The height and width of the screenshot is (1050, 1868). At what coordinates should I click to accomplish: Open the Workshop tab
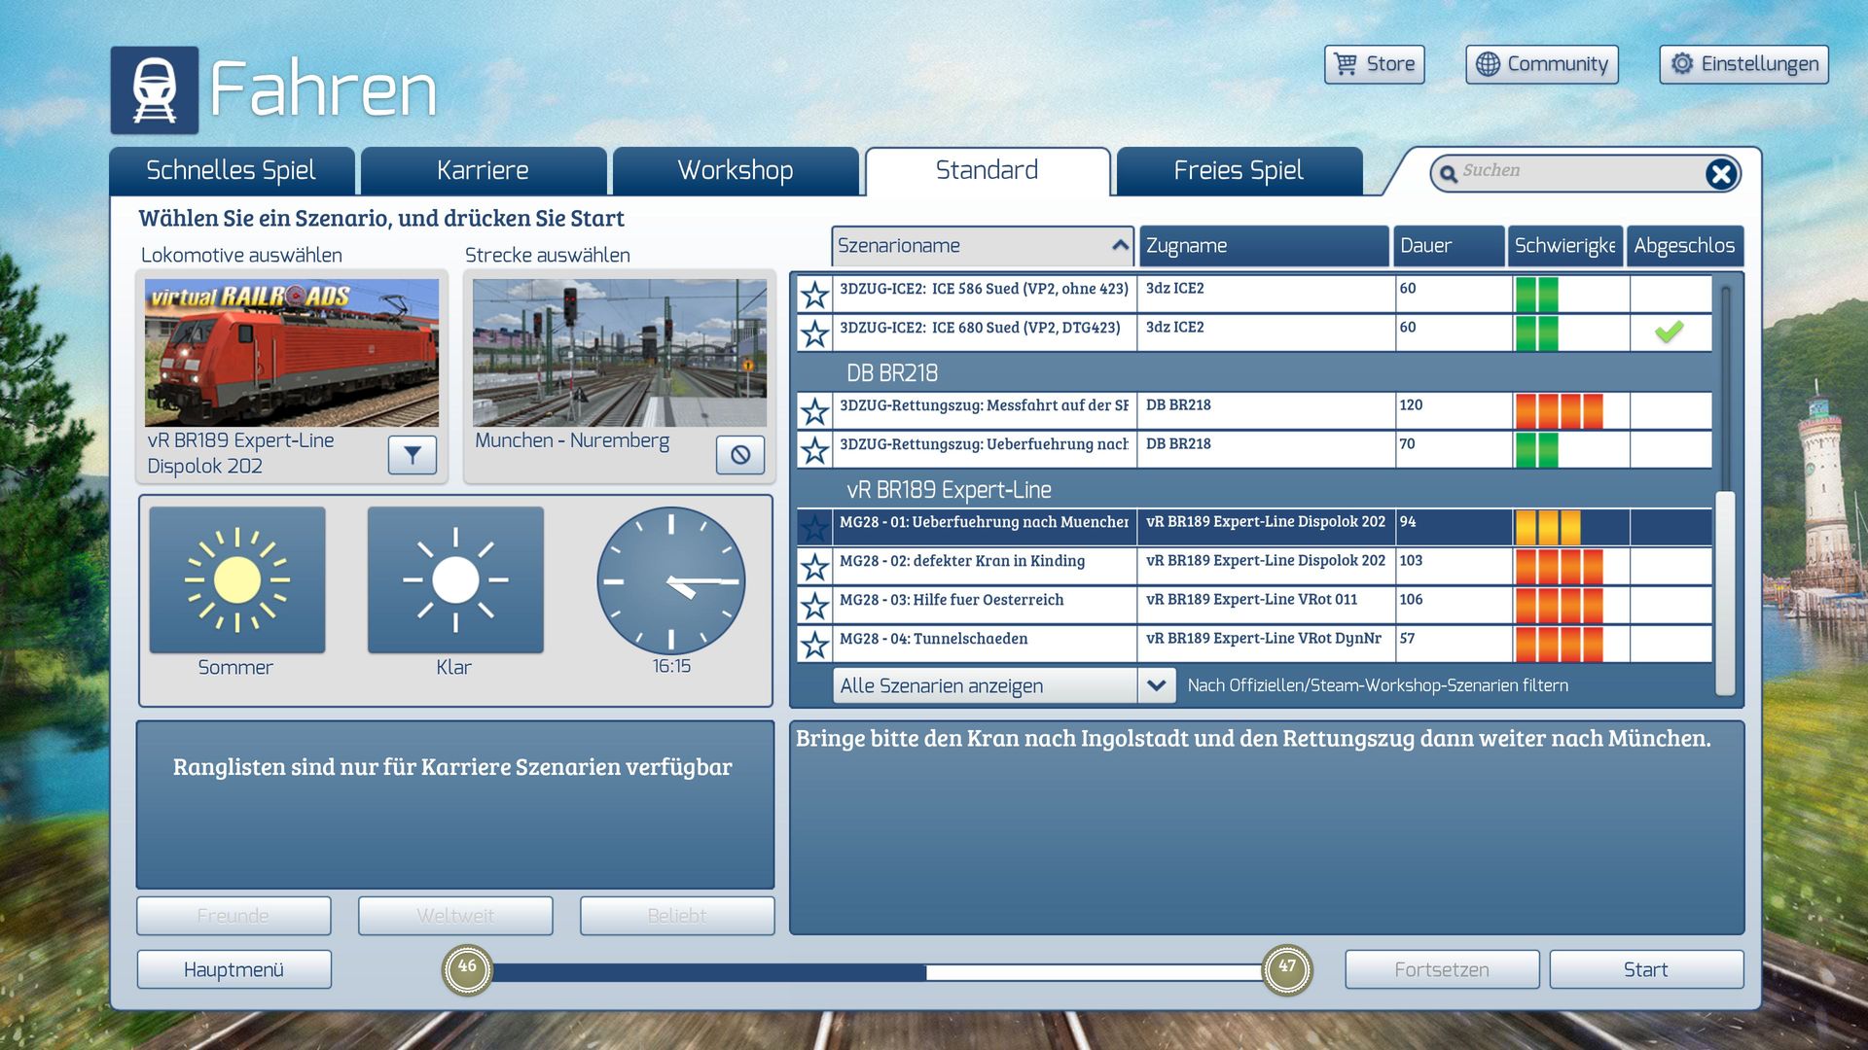click(x=736, y=171)
